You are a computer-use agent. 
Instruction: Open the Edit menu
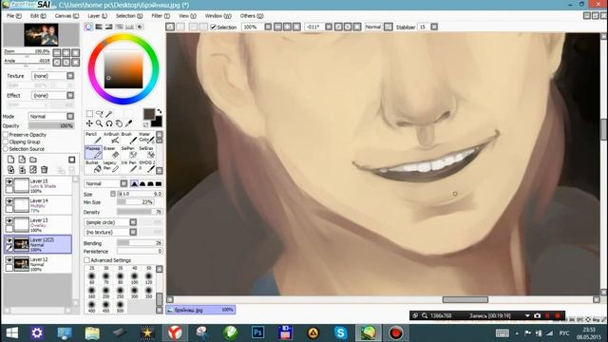tap(38, 16)
